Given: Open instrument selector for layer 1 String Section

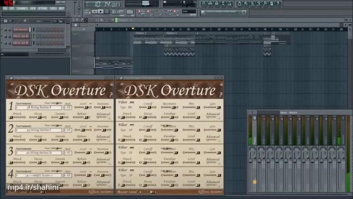Looking at the screenshot, I should (x=39, y=108).
